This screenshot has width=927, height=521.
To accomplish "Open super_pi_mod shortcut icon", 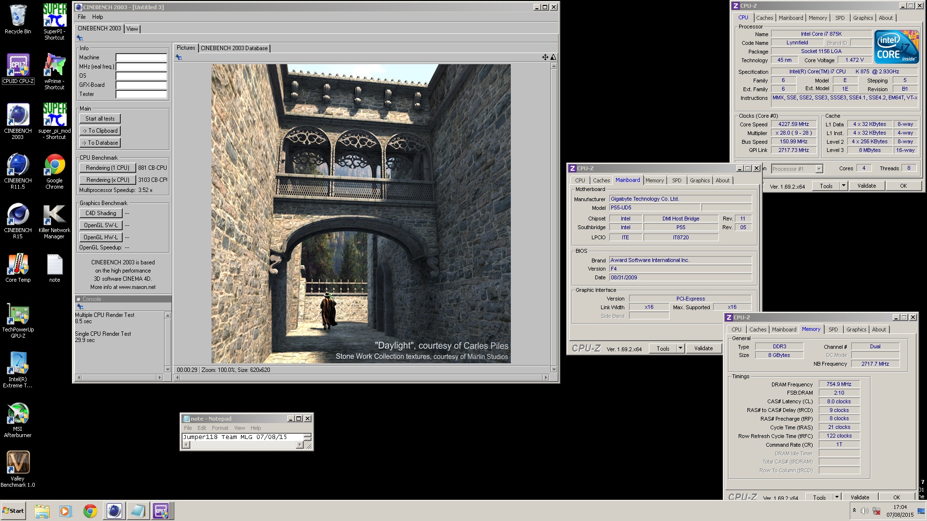I will tap(55, 121).
